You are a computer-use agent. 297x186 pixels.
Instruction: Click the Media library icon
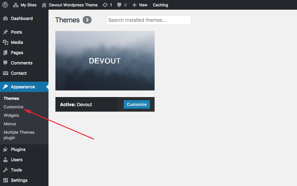(x=5, y=42)
